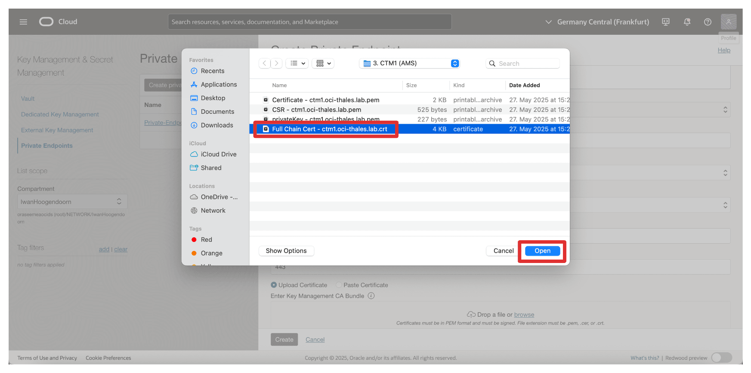Open the Germany Central (Frankfurt) region selector
Screen dimensions: 751x373
pos(597,22)
